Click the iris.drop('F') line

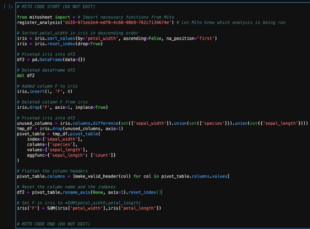[62, 107]
